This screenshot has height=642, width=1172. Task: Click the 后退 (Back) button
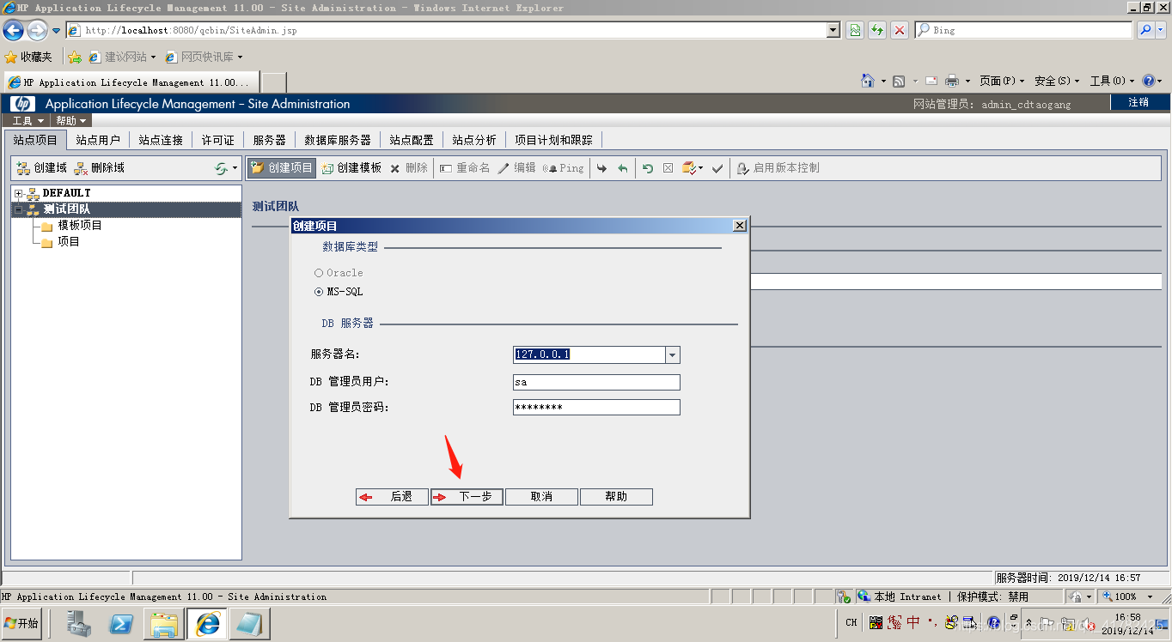coord(392,497)
